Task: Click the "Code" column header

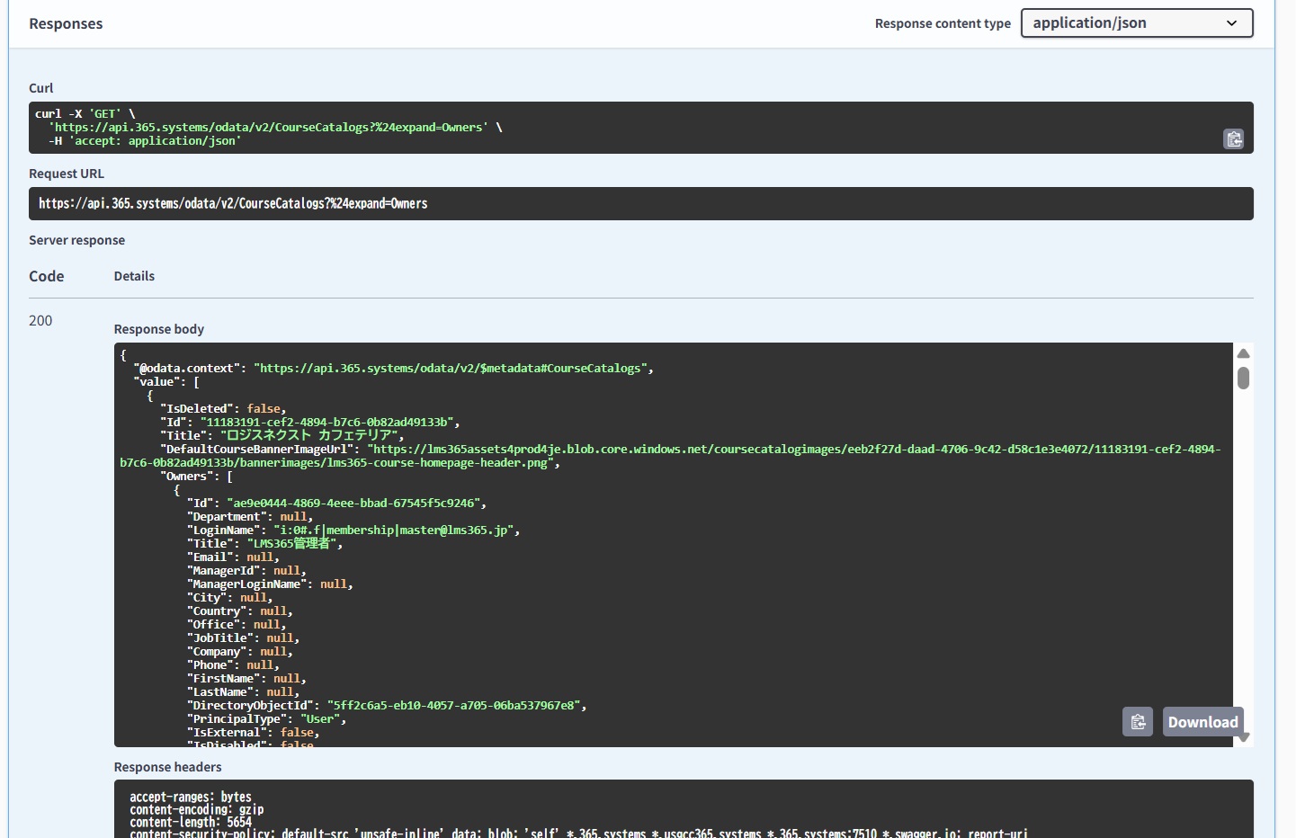Action: click(47, 276)
